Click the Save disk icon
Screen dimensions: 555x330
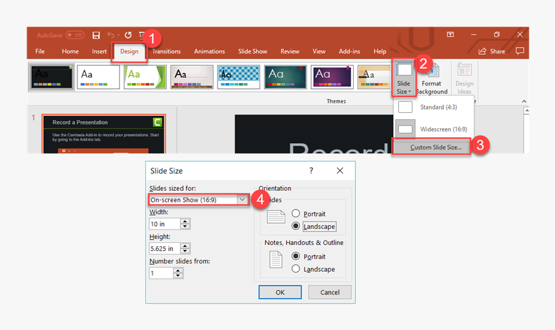click(96, 35)
